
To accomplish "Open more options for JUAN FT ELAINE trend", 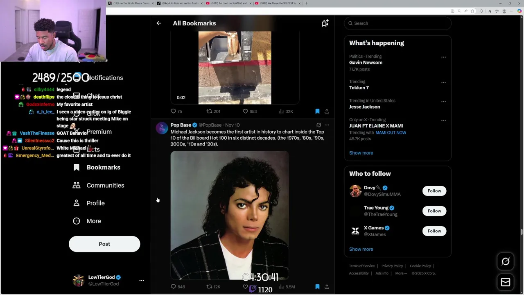I will [x=443, y=120].
